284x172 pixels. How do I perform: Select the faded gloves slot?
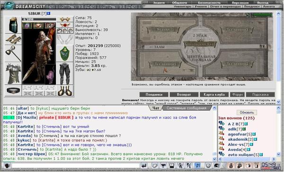[x=65, y=39]
